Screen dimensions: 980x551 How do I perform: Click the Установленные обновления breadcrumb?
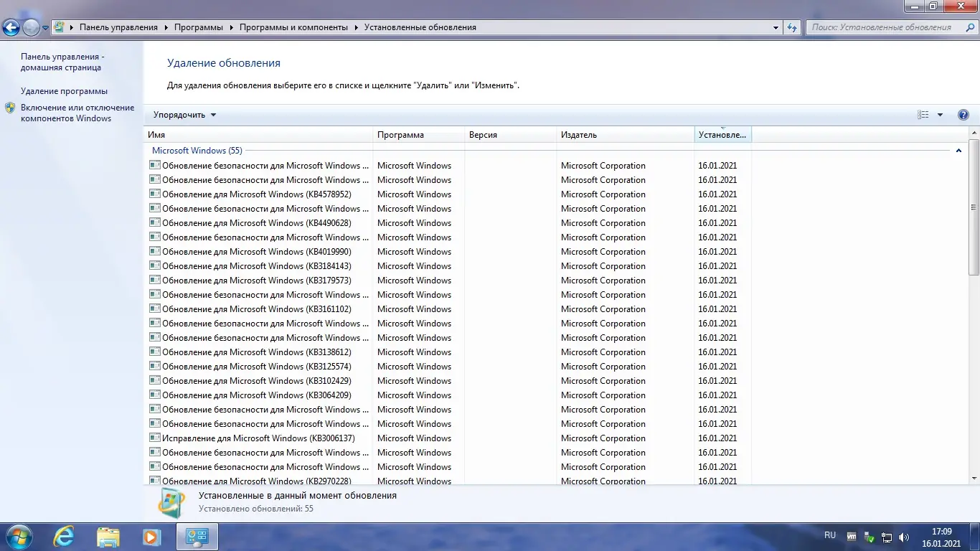point(420,27)
